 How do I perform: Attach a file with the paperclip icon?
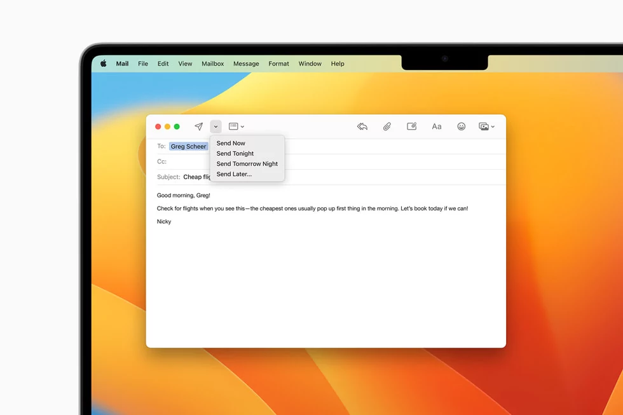(387, 126)
